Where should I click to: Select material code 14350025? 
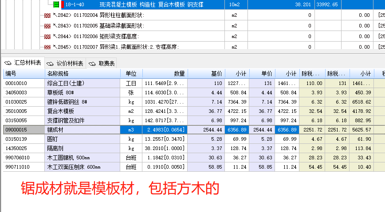coord(24,149)
